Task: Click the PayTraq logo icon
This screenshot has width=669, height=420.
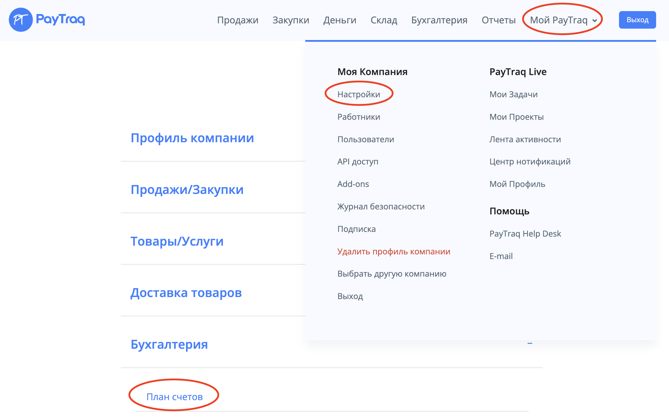Action: coord(20,20)
